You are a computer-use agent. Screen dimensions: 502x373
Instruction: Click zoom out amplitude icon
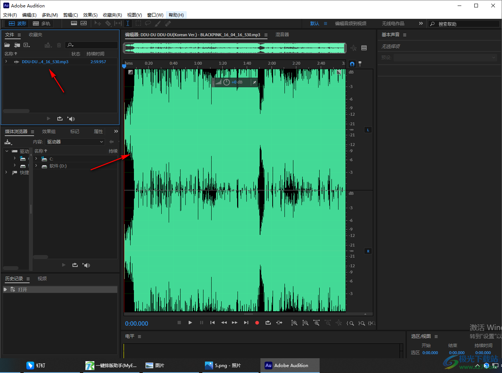(305, 323)
